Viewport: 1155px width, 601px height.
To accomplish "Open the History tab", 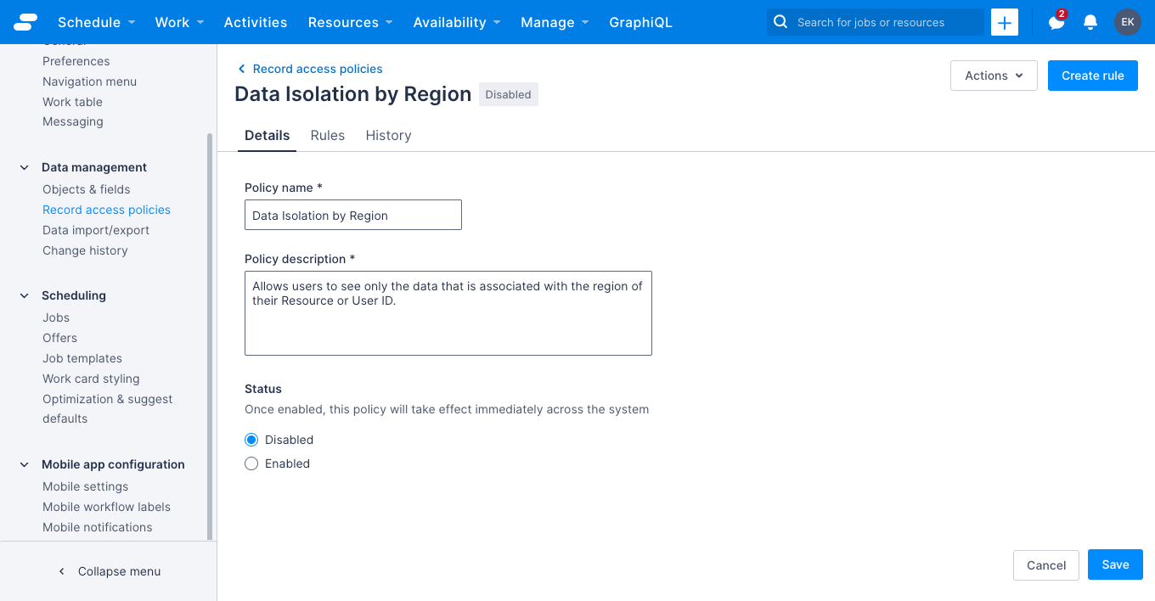I will coord(388,135).
